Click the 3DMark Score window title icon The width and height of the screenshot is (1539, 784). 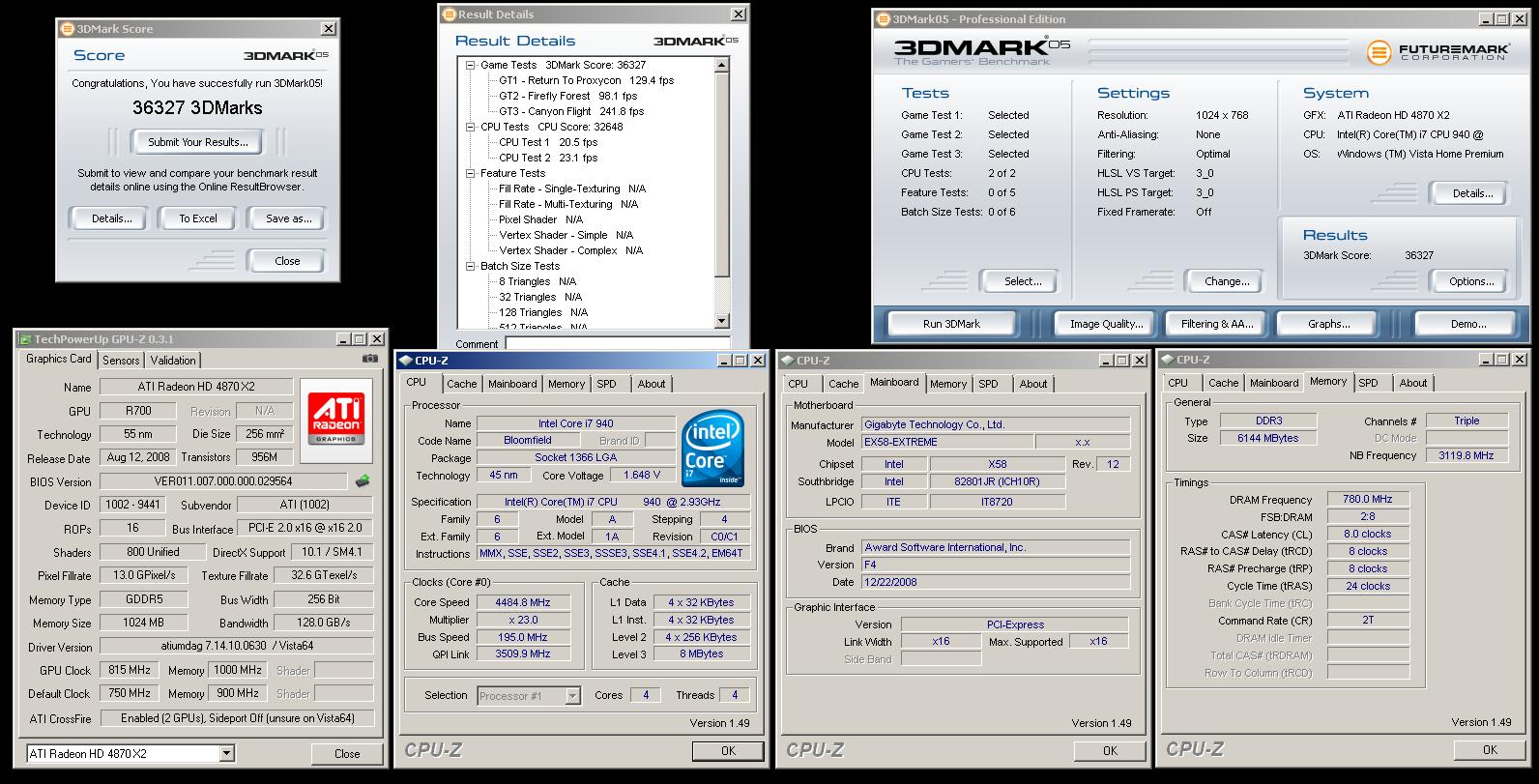[x=68, y=29]
